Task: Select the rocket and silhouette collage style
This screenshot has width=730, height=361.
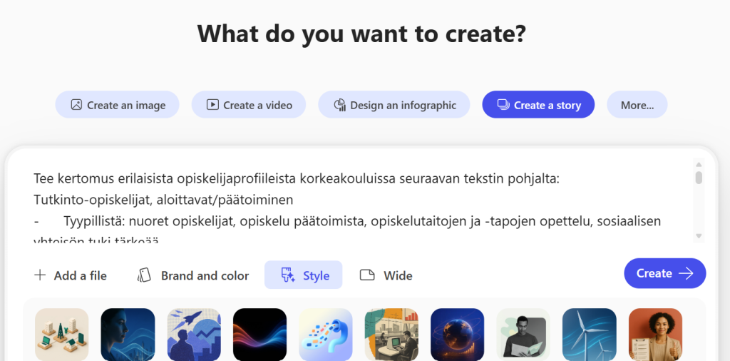Action: click(194, 334)
